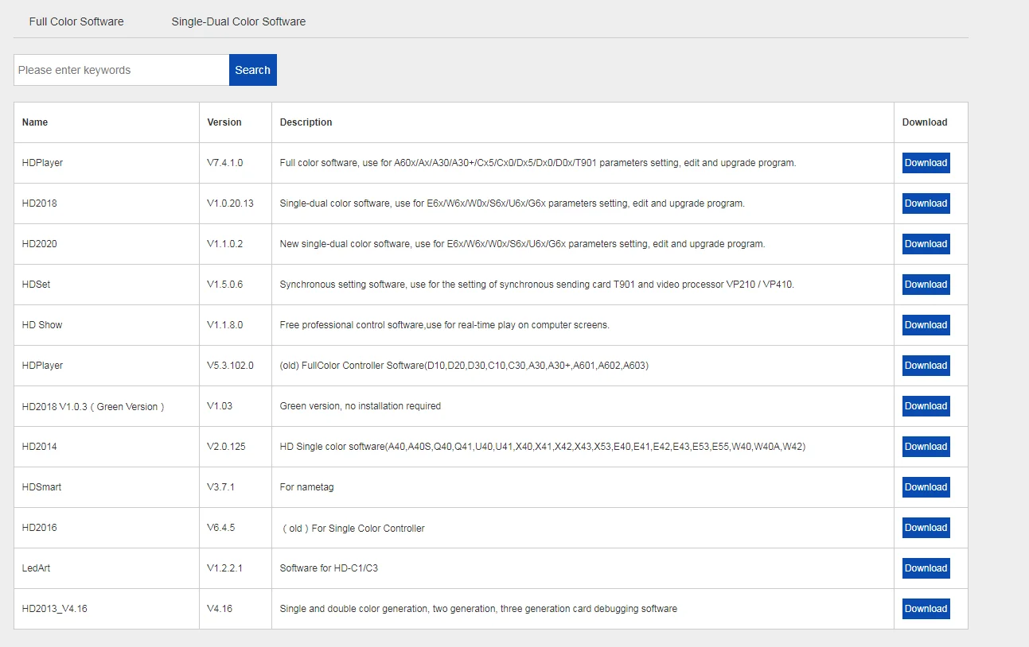This screenshot has width=1029, height=647.
Task: Open the Single-Dual Color Software tab
Action: point(239,21)
